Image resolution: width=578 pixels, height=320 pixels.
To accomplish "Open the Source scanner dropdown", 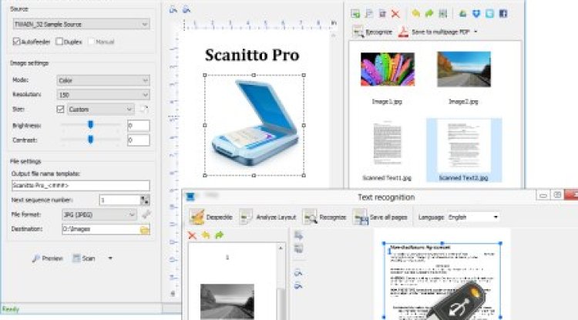I will (82, 25).
